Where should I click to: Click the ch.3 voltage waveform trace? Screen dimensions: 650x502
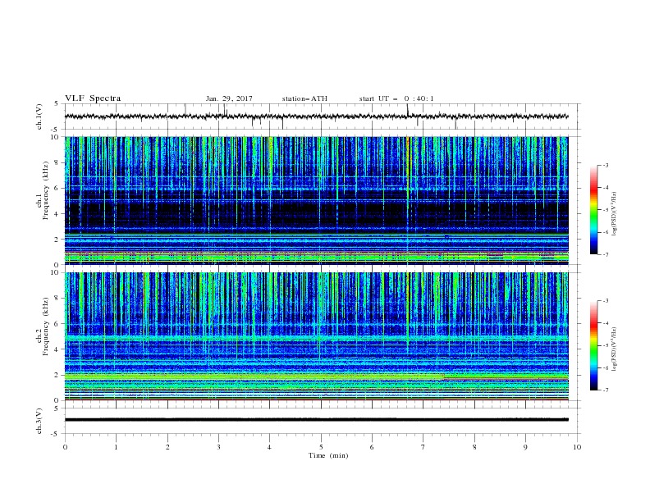point(317,420)
